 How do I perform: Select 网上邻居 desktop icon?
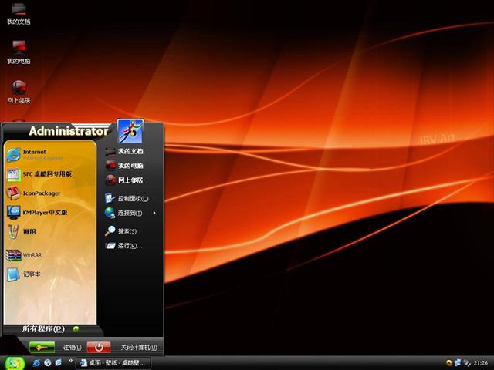pos(19,92)
